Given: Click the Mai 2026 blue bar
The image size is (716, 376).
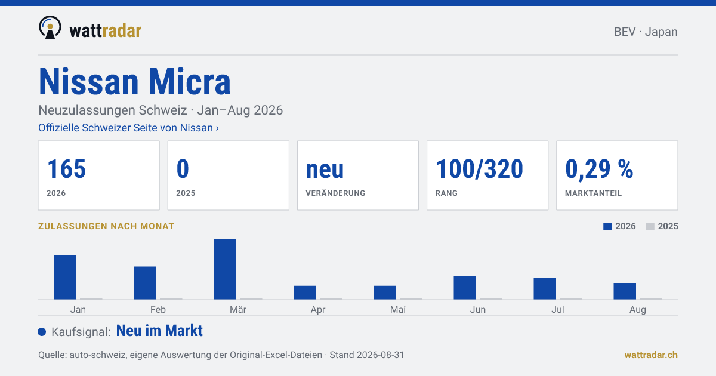Looking at the screenshot, I should click(x=385, y=292).
